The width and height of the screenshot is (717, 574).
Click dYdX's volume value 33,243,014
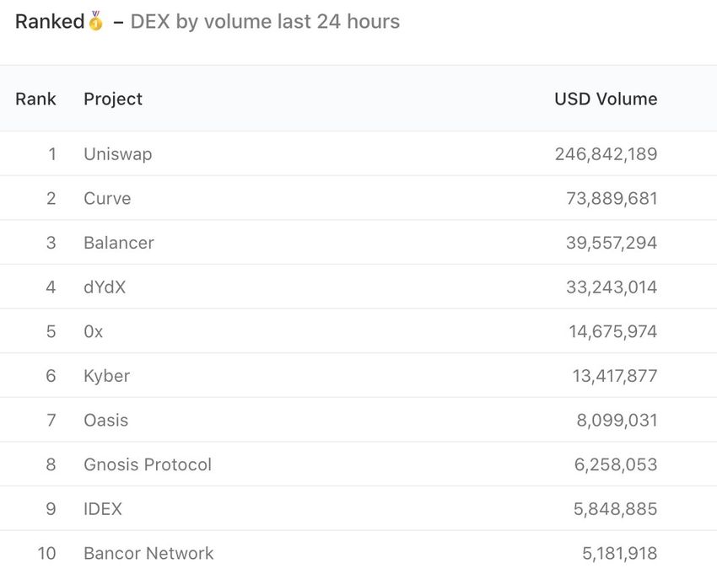click(611, 287)
